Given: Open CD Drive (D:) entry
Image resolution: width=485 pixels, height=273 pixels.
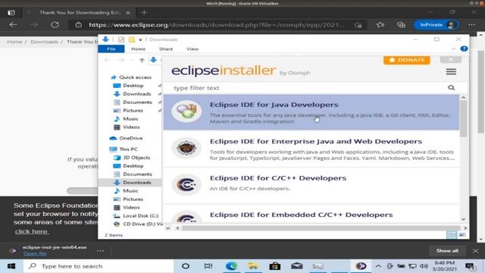Looking at the screenshot, I should (142, 224).
